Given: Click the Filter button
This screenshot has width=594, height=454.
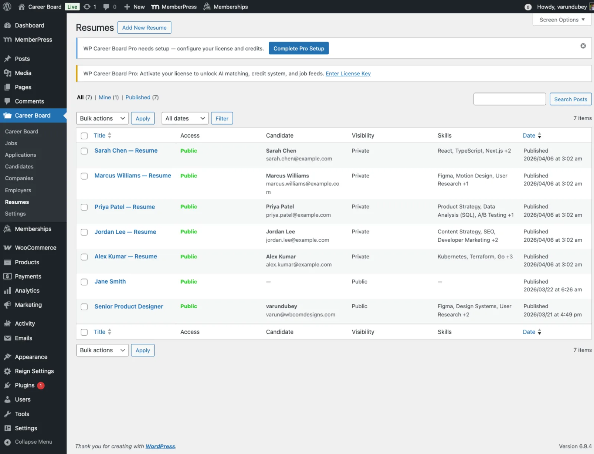Looking at the screenshot, I should pos(222,118).
